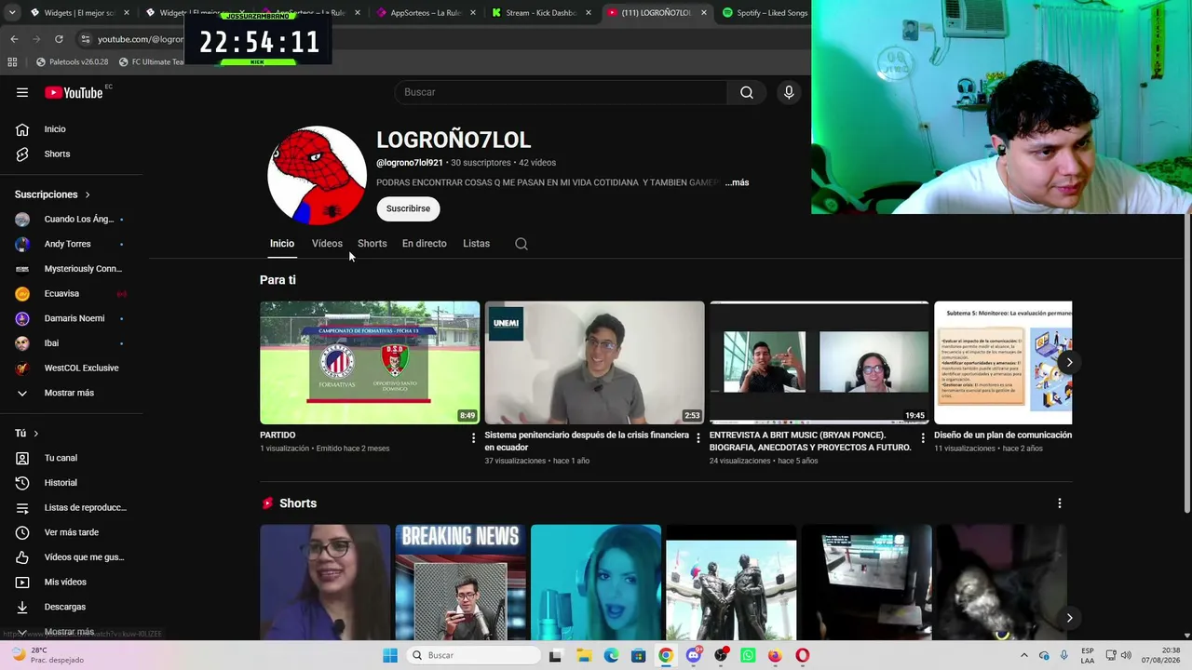Open Chrome from the taskbar
The image size is (1192, 670).
point(666,655)
